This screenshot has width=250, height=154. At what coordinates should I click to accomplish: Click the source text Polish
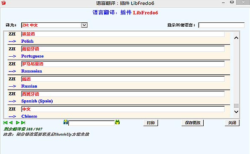pos(28,41)
